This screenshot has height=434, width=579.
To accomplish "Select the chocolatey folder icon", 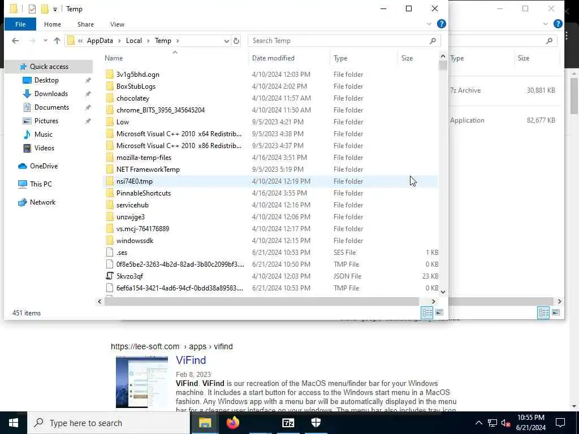I will tap(110, 98).
